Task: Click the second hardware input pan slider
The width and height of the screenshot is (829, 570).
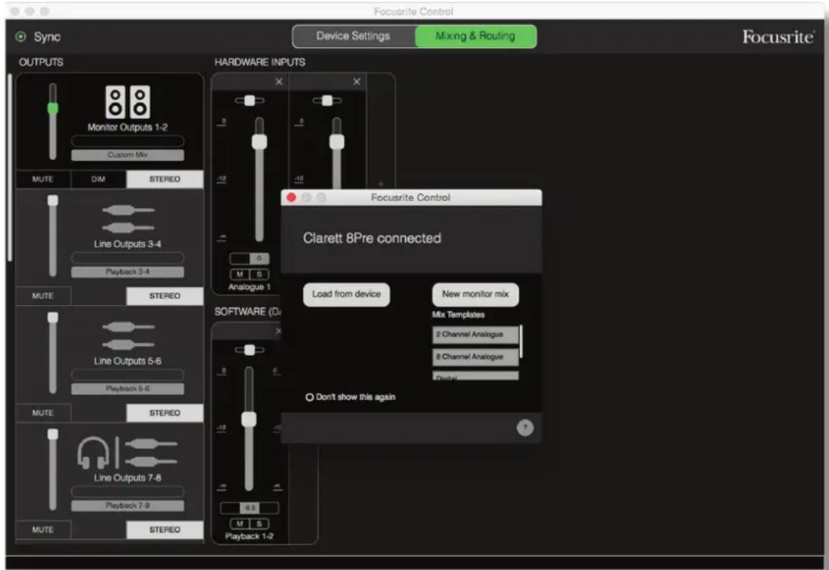Action: click(x=327, y=100)
